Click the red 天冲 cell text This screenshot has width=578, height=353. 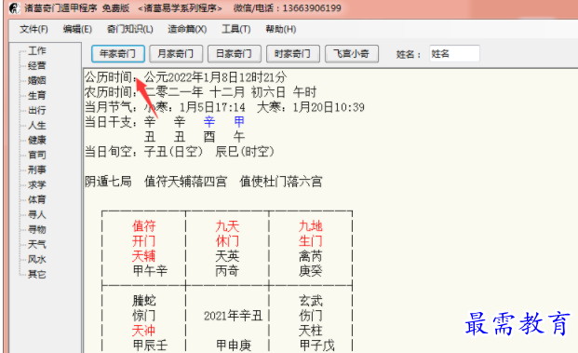144,331
